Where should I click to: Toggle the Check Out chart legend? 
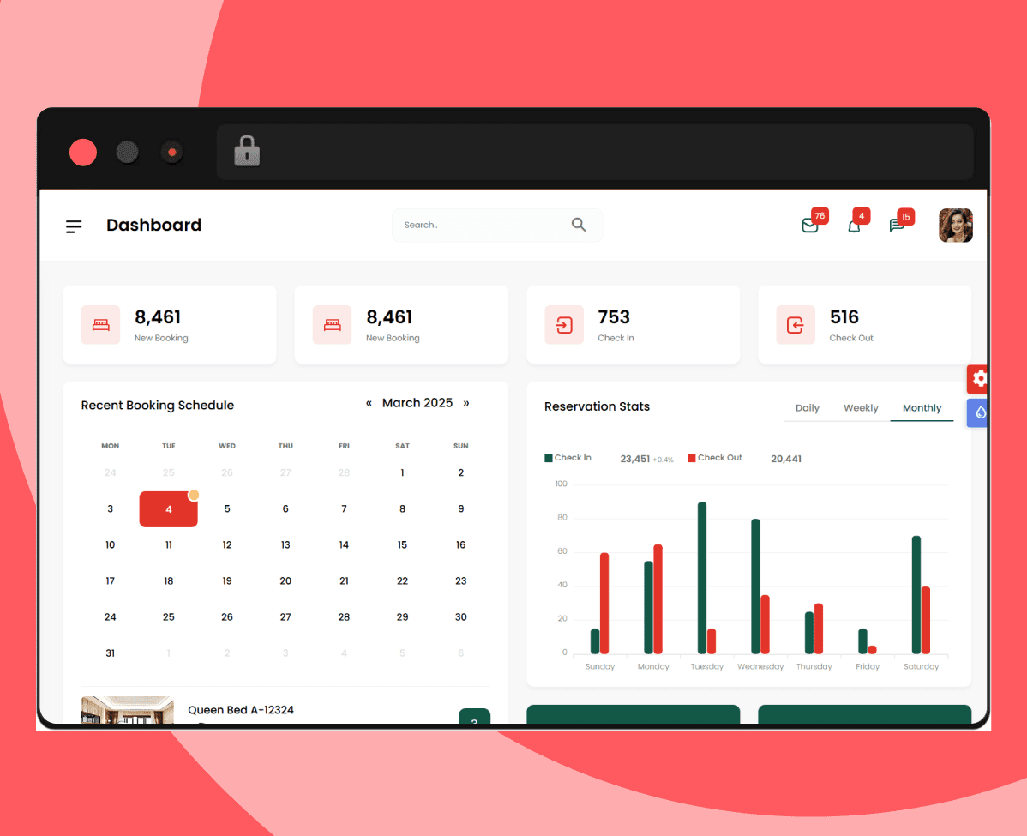tap(714, 458)
